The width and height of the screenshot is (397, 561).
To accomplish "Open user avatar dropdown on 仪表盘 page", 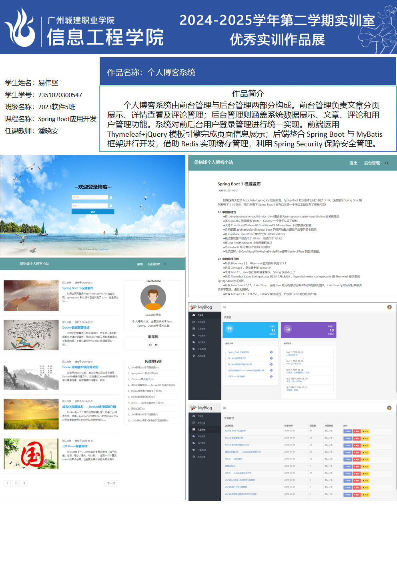I will 389,307.
